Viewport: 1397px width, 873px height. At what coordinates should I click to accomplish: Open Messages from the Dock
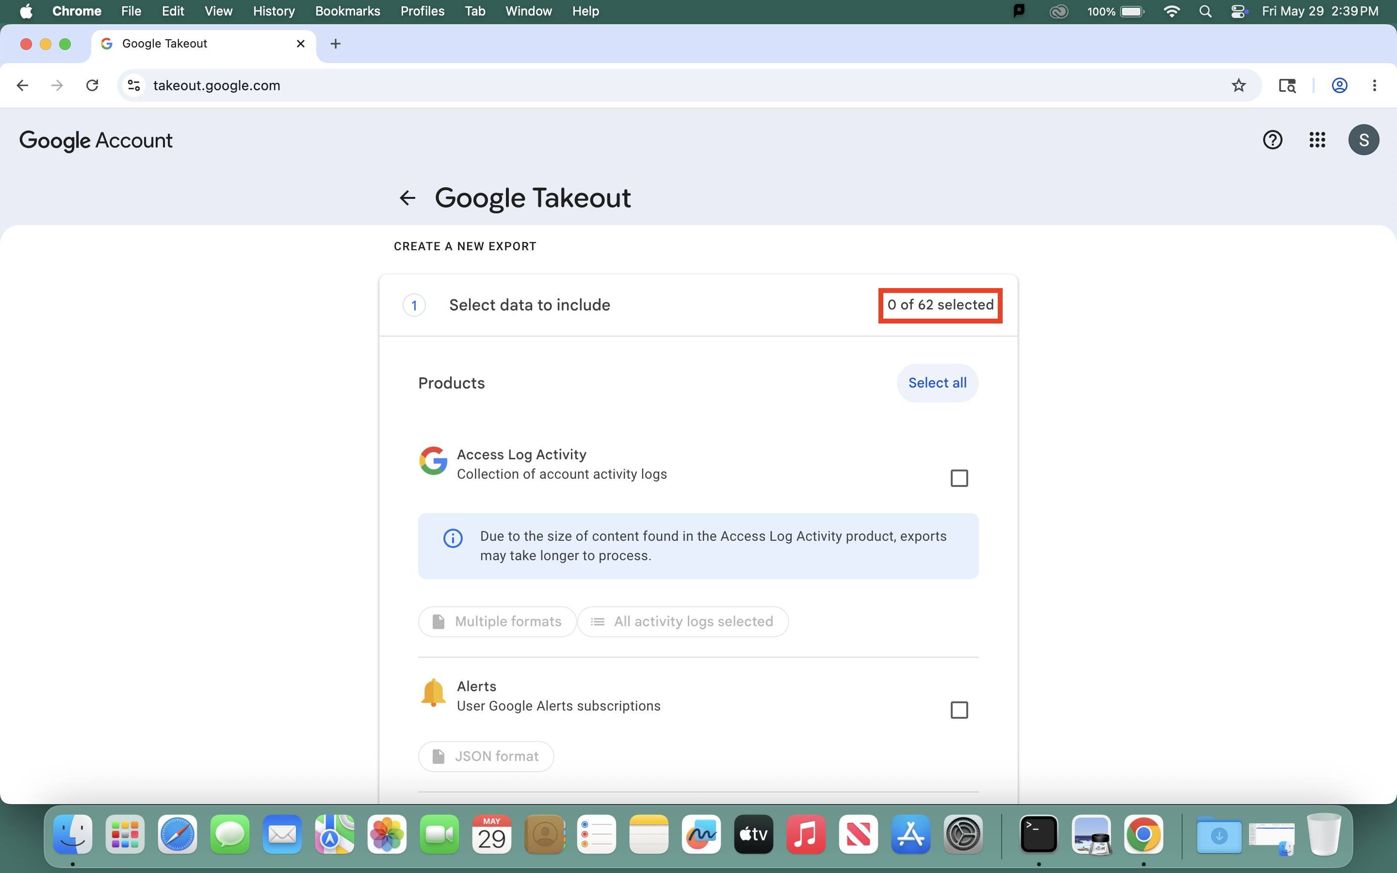coord(230,834)
